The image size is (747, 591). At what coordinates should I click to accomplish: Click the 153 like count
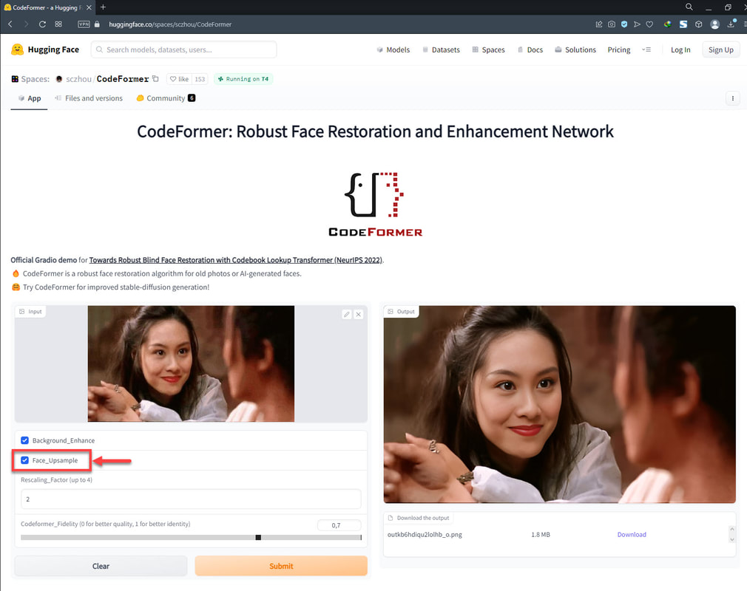point(200,79)
